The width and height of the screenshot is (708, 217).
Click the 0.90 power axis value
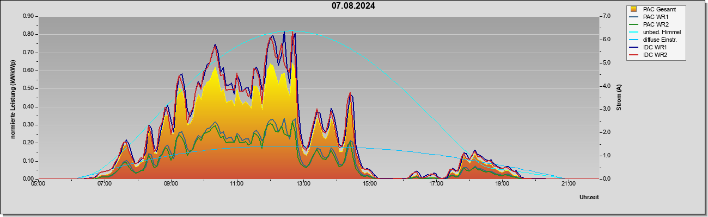[x=29, y=16]
